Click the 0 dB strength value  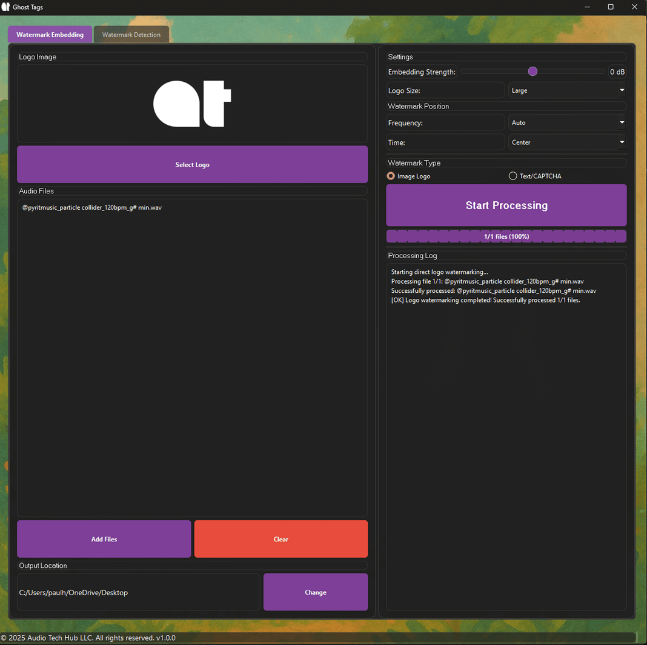coord(617,72)
